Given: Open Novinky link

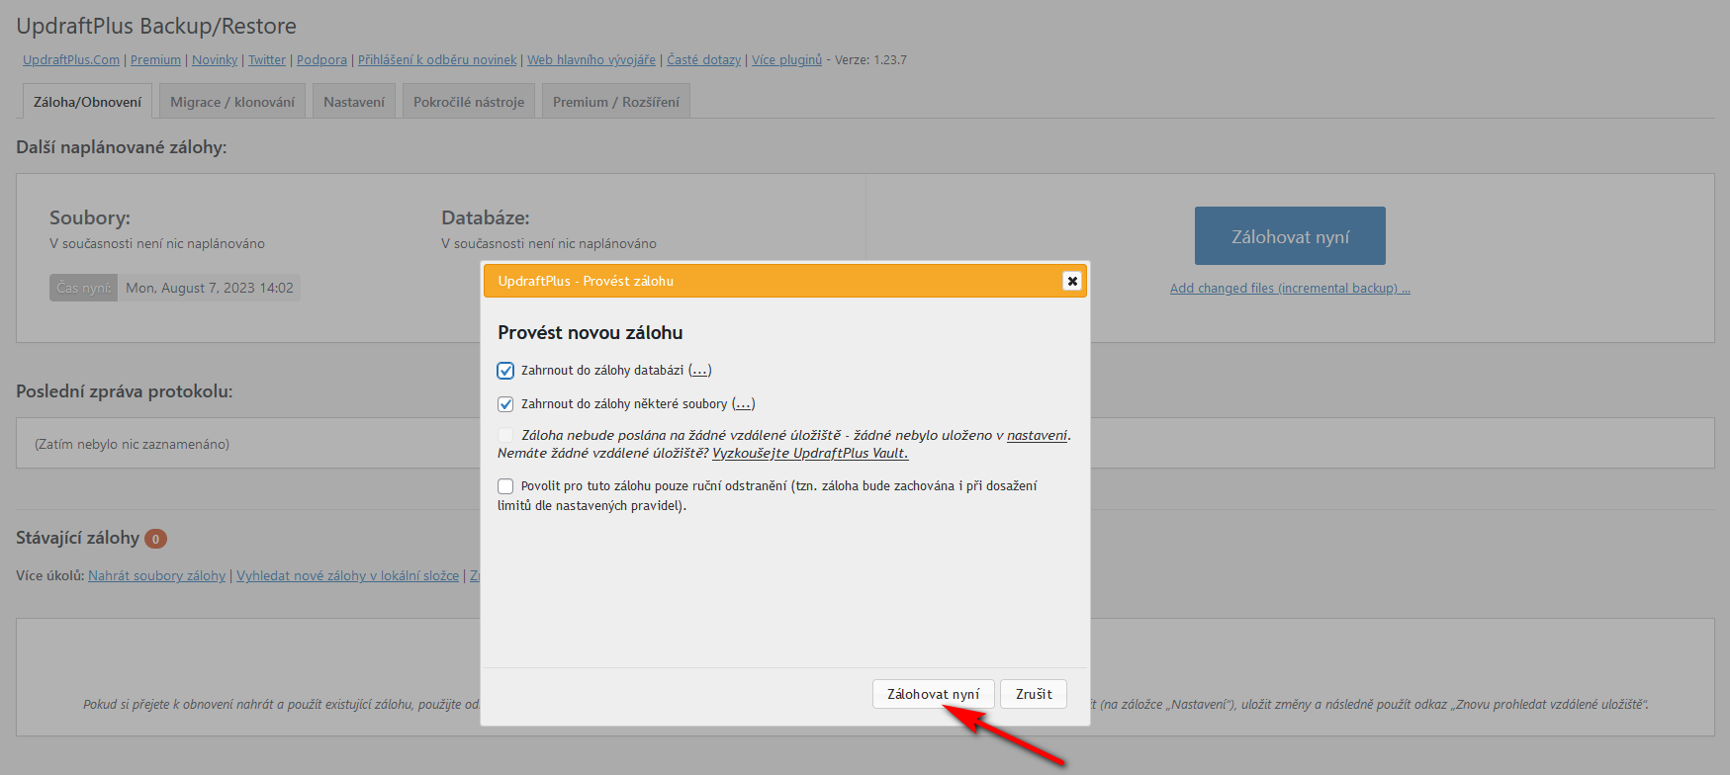Looking at the screenshot, I should point(215,60).
